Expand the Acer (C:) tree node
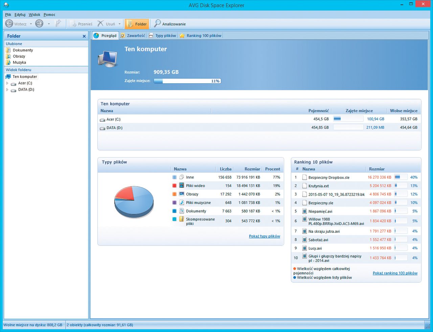The image size is (433, 332). pos(7,83)
